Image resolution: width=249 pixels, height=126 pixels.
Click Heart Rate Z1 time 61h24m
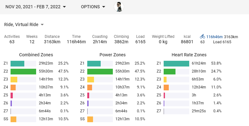(x=199, y=63)
